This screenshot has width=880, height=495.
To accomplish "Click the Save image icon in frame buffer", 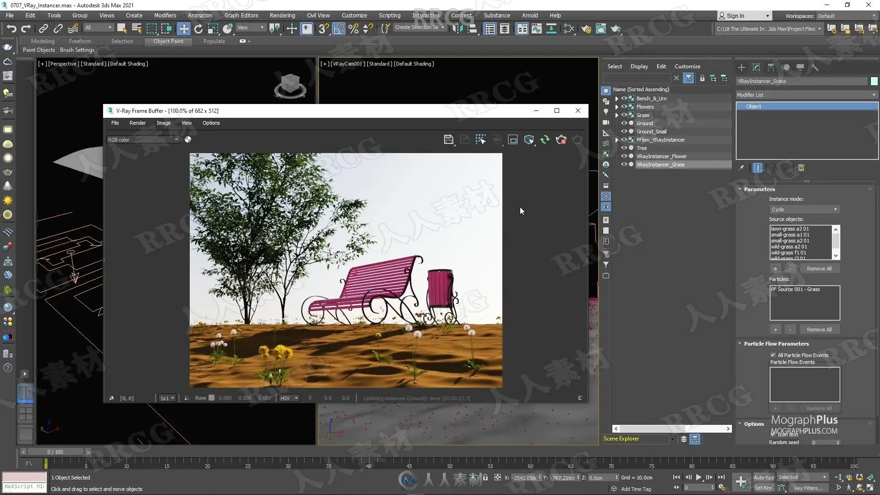I will [x=448, y=139].
